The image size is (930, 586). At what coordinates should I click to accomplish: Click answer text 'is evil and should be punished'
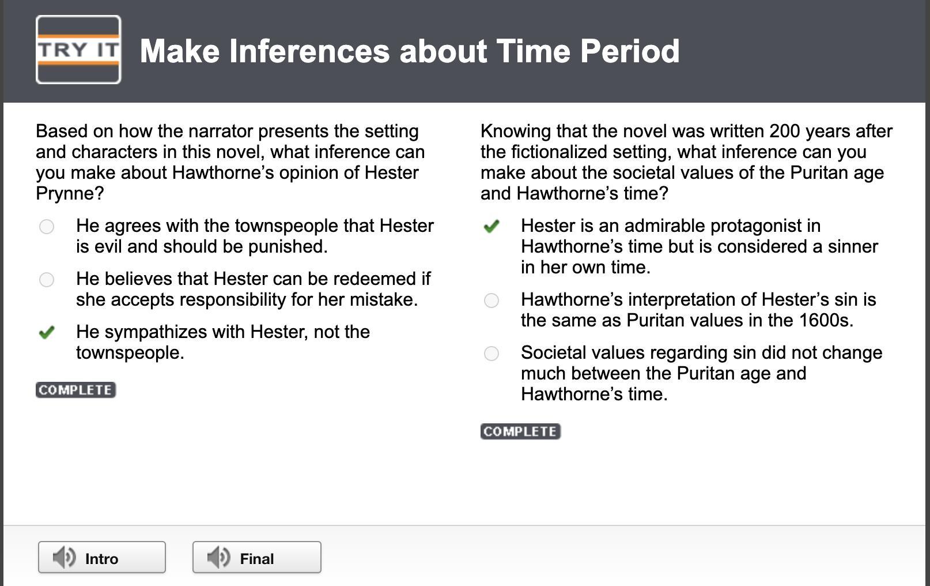click(202, 246)
